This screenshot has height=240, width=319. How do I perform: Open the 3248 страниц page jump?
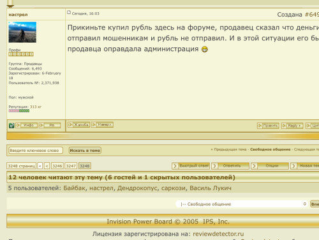[x=21, y=166]
